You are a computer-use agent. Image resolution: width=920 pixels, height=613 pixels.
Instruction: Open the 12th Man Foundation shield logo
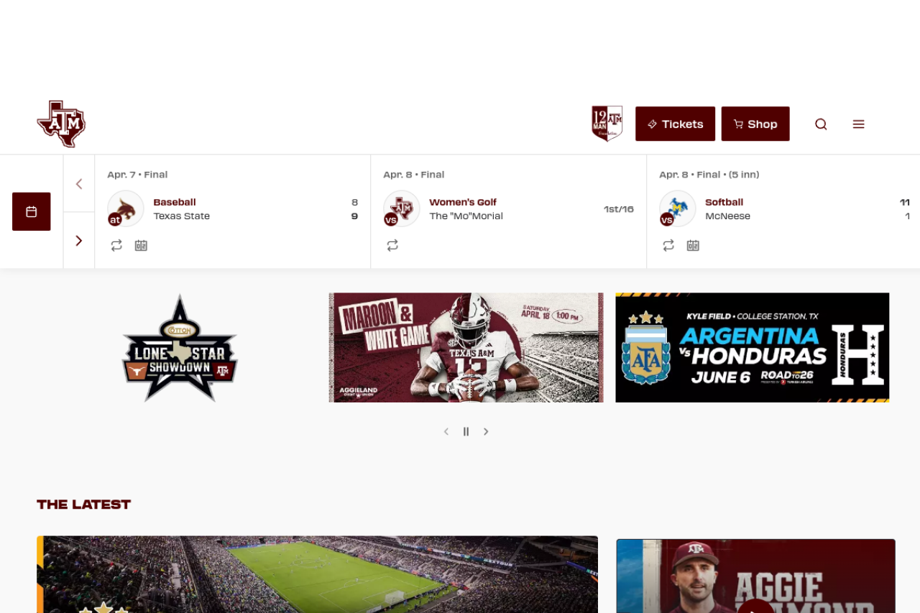click(x=607, y=124)
